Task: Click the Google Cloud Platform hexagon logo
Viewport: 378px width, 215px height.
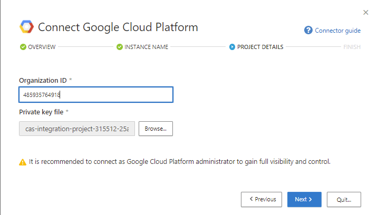Action: coord(26,27)
